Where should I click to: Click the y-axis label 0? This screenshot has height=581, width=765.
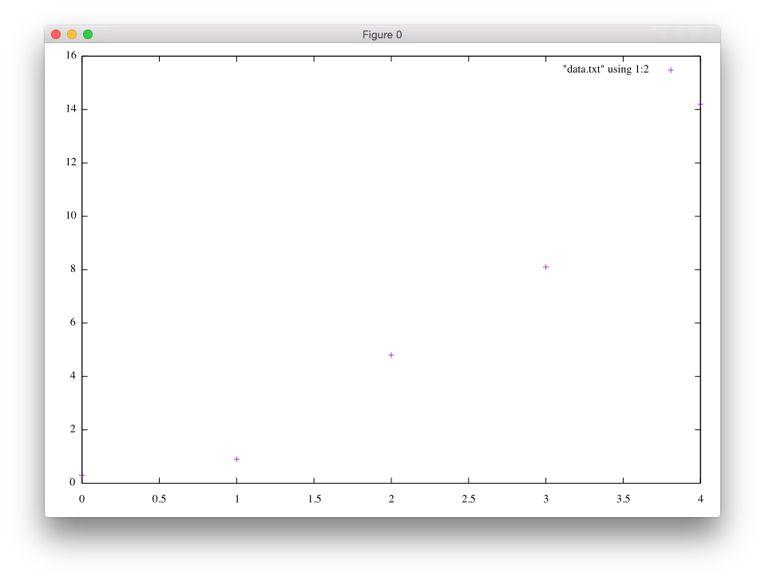[x=73, y=480]
